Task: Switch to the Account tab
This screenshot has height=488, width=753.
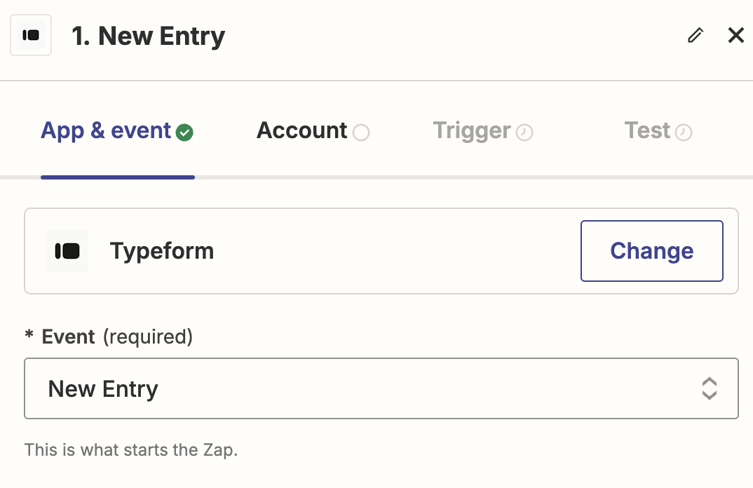Action: (313, 130)
